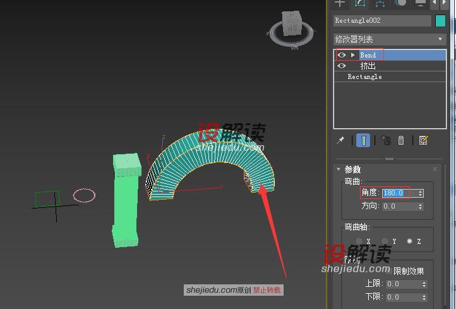Collapse the 参数 rollout

[339, 169]
